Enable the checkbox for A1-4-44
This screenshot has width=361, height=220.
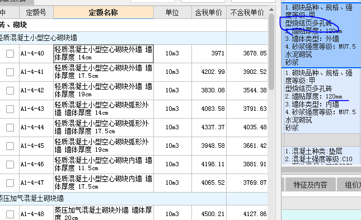pos(10,128)
